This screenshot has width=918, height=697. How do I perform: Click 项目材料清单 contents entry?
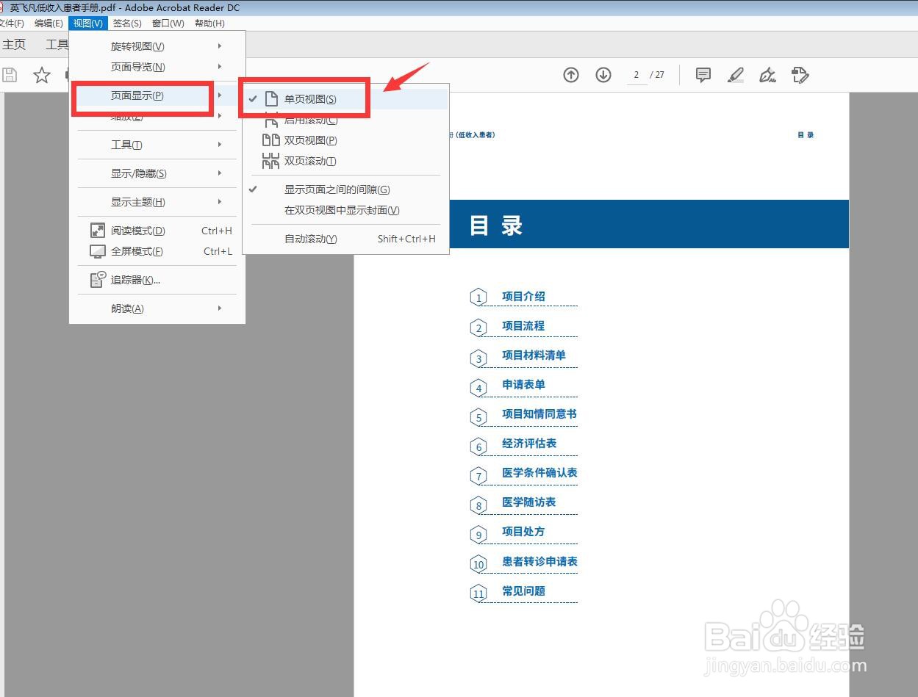pyautogui.click(x=534, y=355)
